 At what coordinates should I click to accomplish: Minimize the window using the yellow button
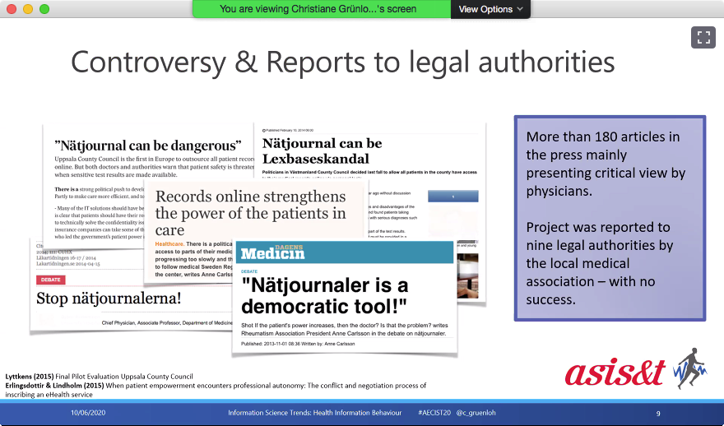coord(27,9)
